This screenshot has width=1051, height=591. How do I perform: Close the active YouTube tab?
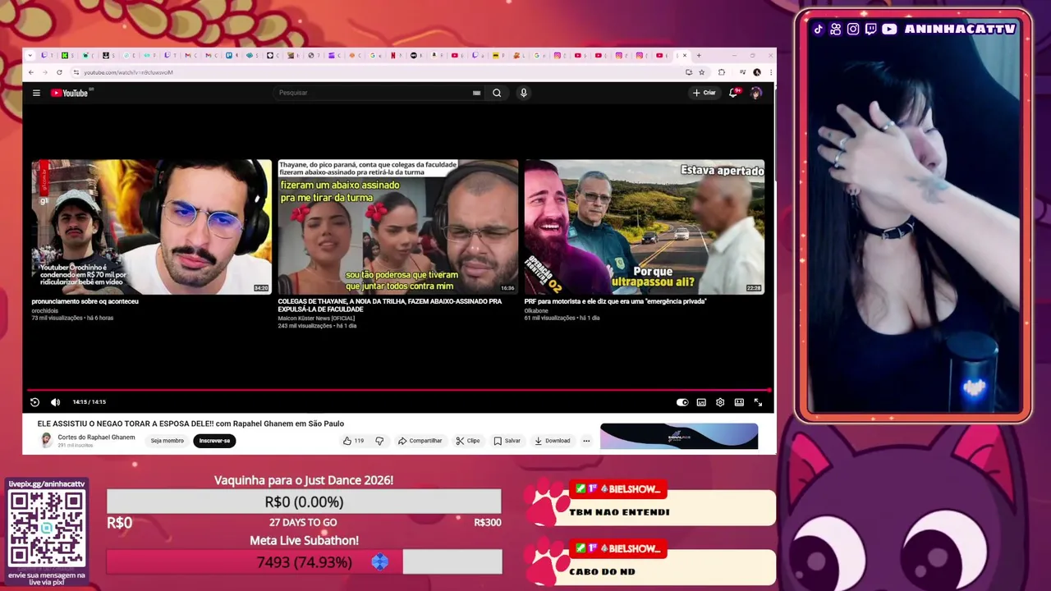[685, 56]
